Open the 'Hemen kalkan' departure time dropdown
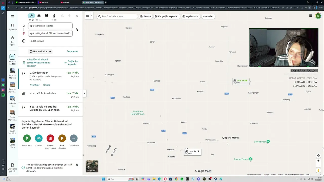This screenshot has width=324, height=182. pyautogui.click(x=40, y=52)
